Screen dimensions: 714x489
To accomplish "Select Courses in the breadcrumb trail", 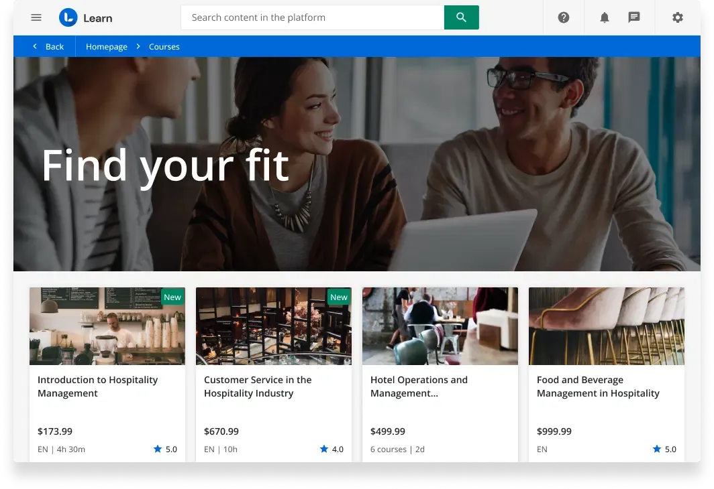I will click(164, 47).
